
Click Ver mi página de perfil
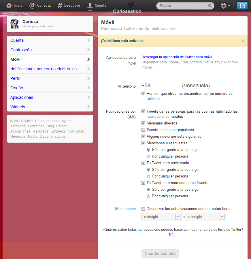click(38, 26)
